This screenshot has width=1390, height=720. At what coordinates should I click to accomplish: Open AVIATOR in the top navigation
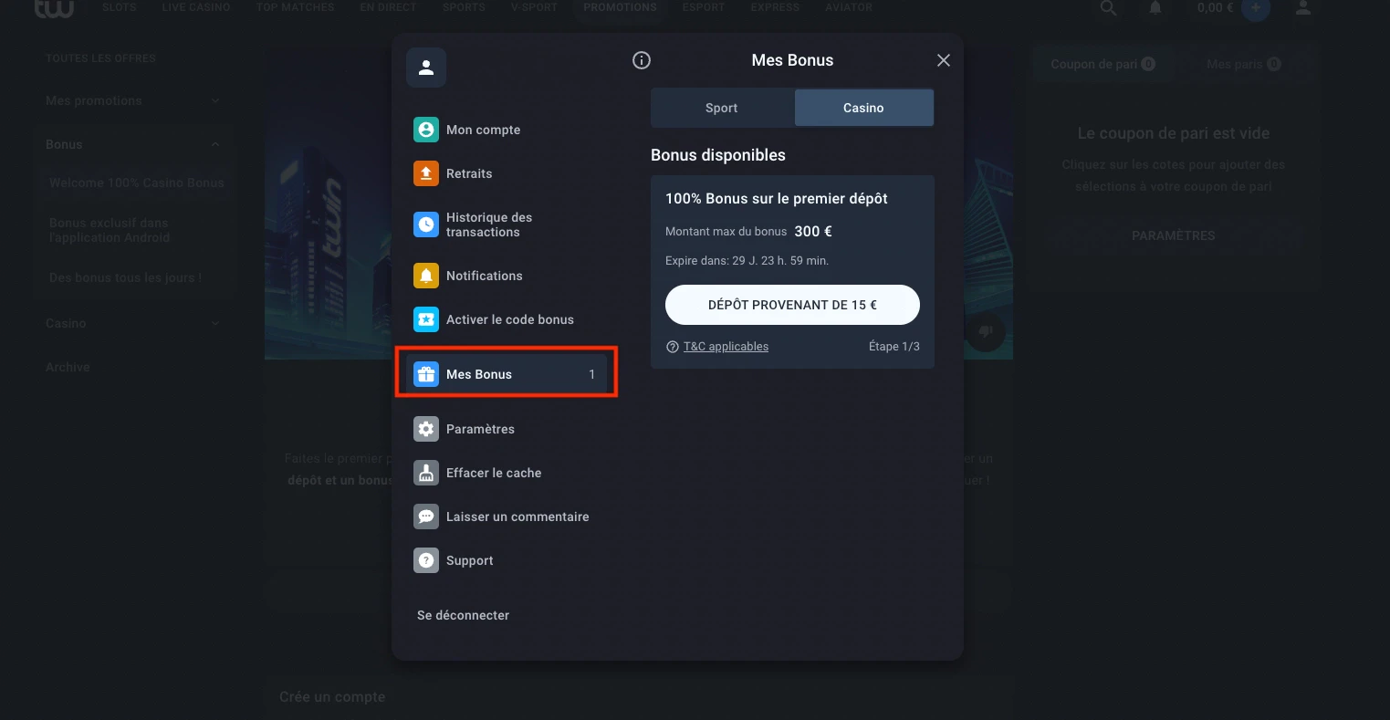849,7
